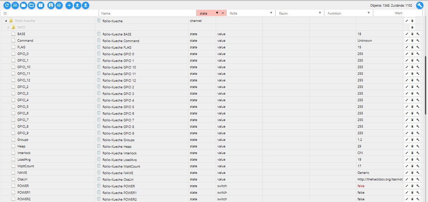This screenshot has width=428, height=202.
Task: Expand the INFO folder
Action: point(8,27)
